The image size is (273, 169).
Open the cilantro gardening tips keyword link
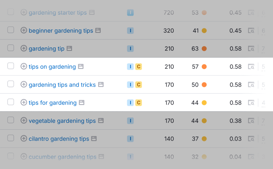59,139
